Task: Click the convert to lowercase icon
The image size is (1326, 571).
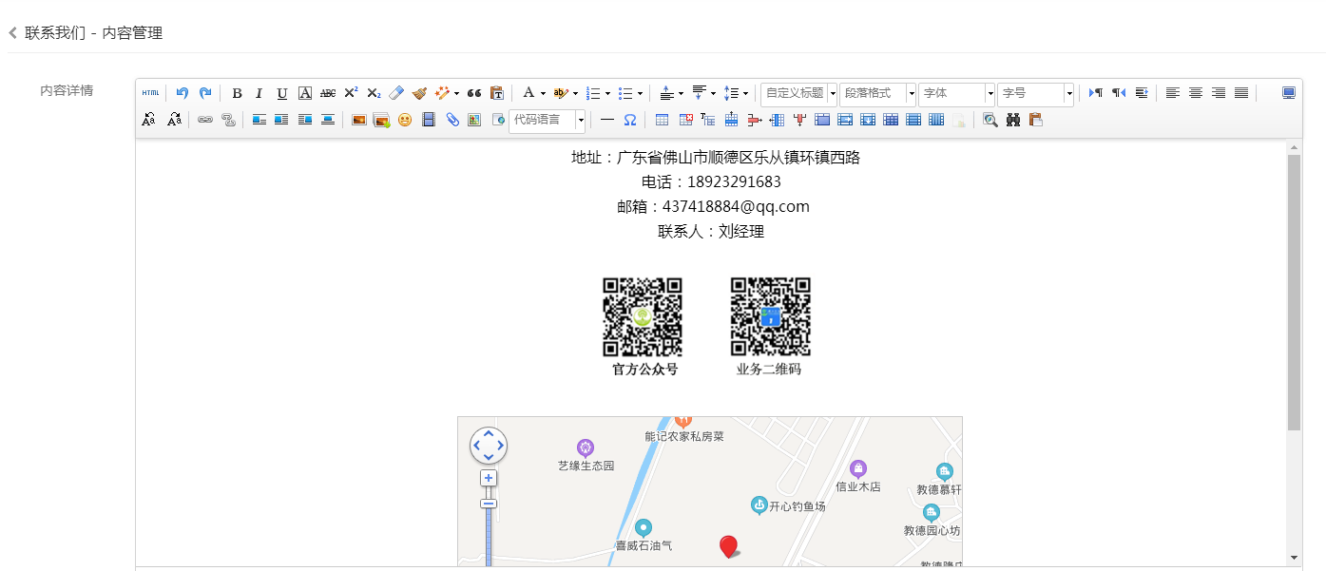Action: point(174,120)
